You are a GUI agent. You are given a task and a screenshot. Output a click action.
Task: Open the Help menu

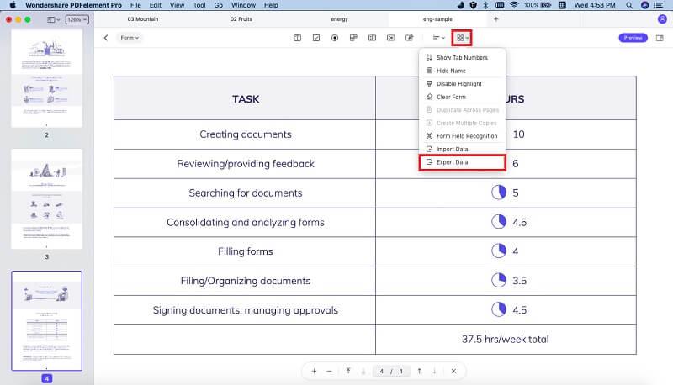point(271,5)
